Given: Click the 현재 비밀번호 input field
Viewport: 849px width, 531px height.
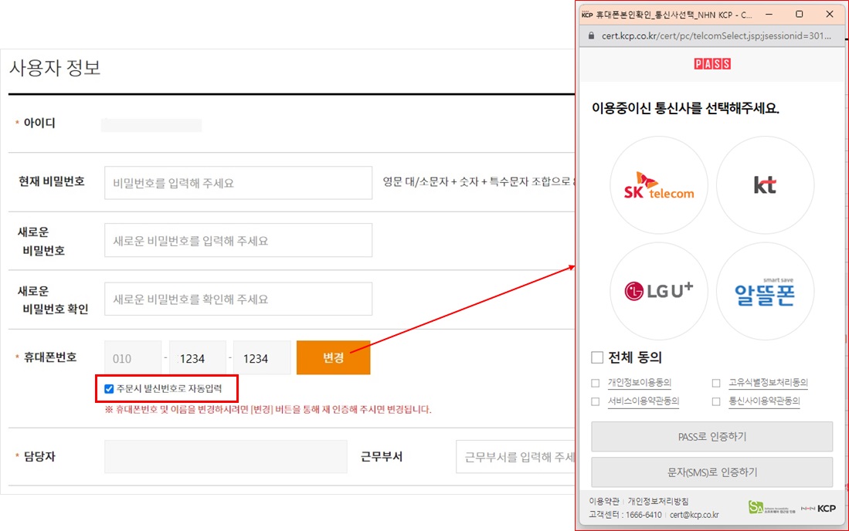Looking at the screenshot, I should click(x=238, y=183).
